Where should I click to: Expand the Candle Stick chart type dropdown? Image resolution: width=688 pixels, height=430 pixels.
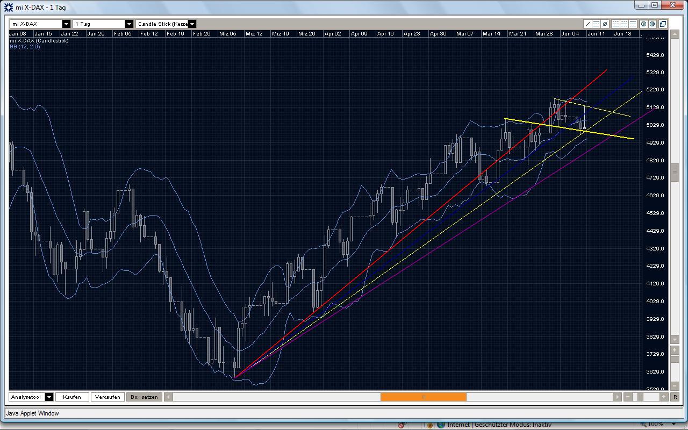[192, 24]
